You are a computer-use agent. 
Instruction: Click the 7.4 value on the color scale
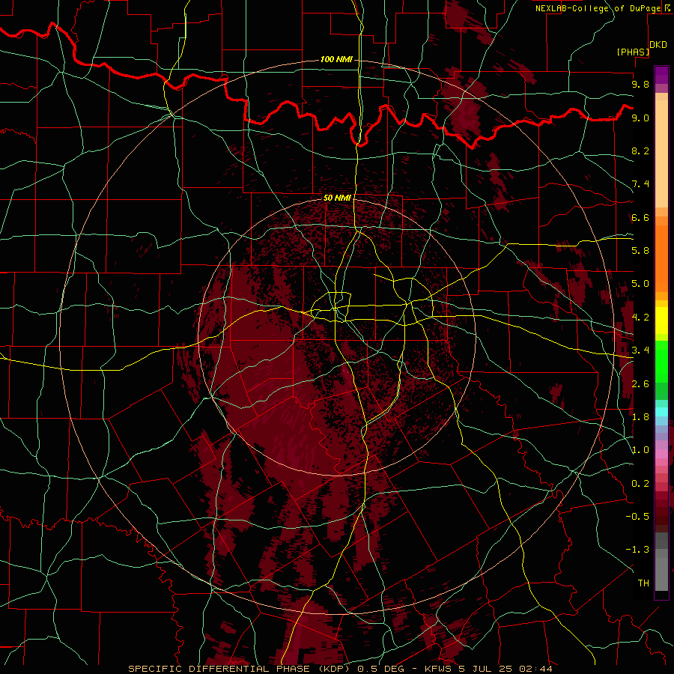tap(640, 184)
